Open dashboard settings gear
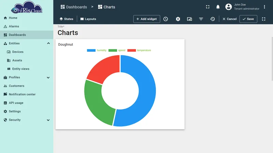The image size is (273, 153). pyautogui.click(x=178, y=19)
